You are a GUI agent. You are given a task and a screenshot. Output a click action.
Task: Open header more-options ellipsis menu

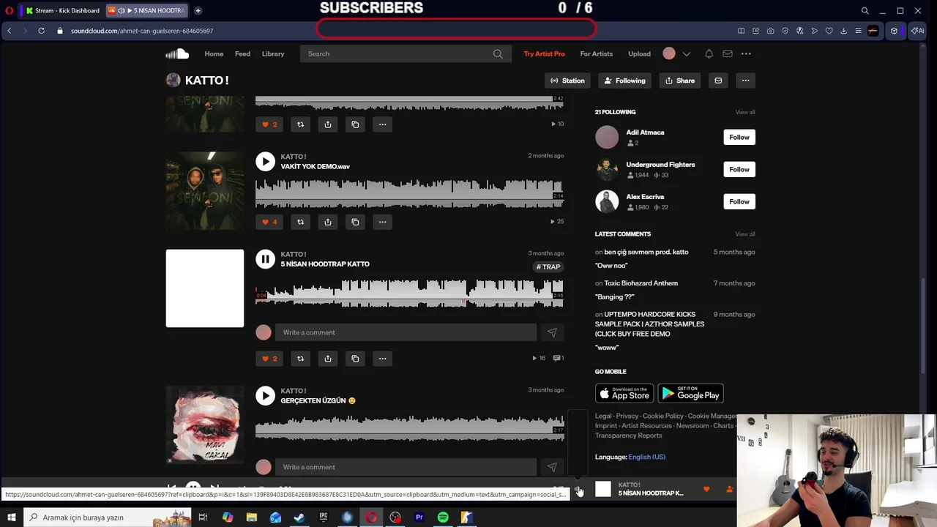746,53
